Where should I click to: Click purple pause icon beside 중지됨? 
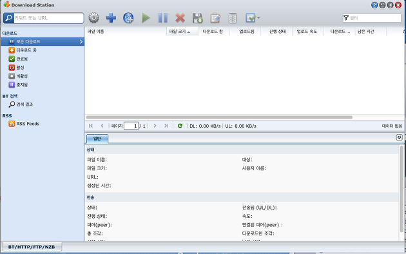click(12, 84)
